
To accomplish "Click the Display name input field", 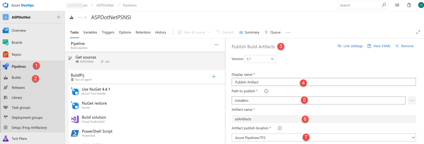I will point(324,82).
